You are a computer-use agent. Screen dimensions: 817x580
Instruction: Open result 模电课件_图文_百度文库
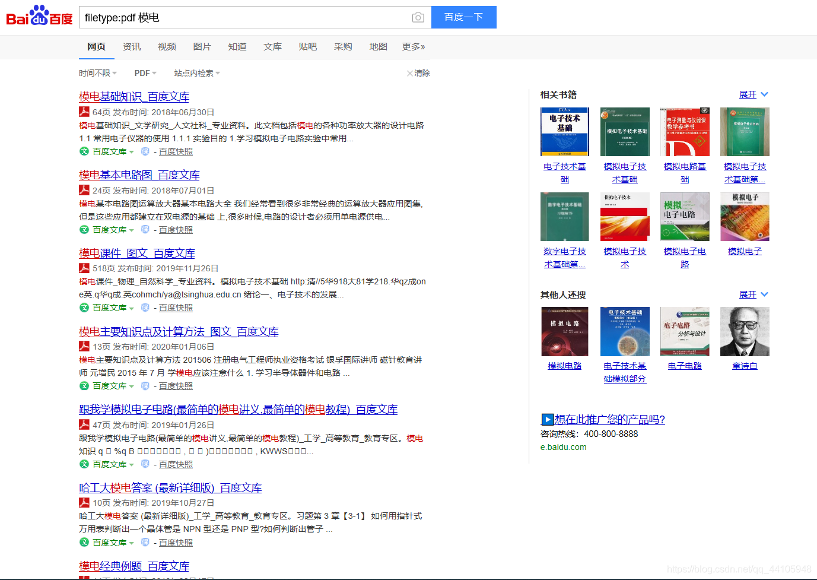tap(137, 253)
